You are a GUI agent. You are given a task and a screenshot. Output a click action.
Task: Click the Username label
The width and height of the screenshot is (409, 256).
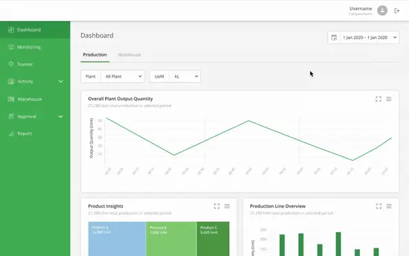361,9
